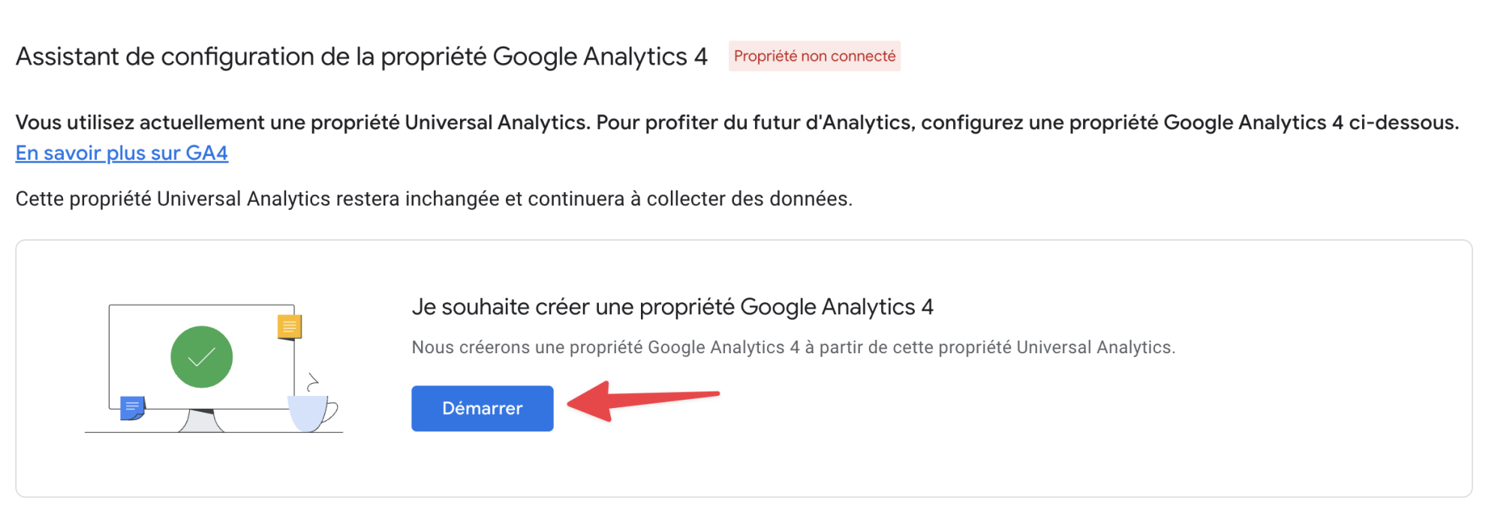Open the "En savoir plus sur GA4" link

[x=122, y=153]
